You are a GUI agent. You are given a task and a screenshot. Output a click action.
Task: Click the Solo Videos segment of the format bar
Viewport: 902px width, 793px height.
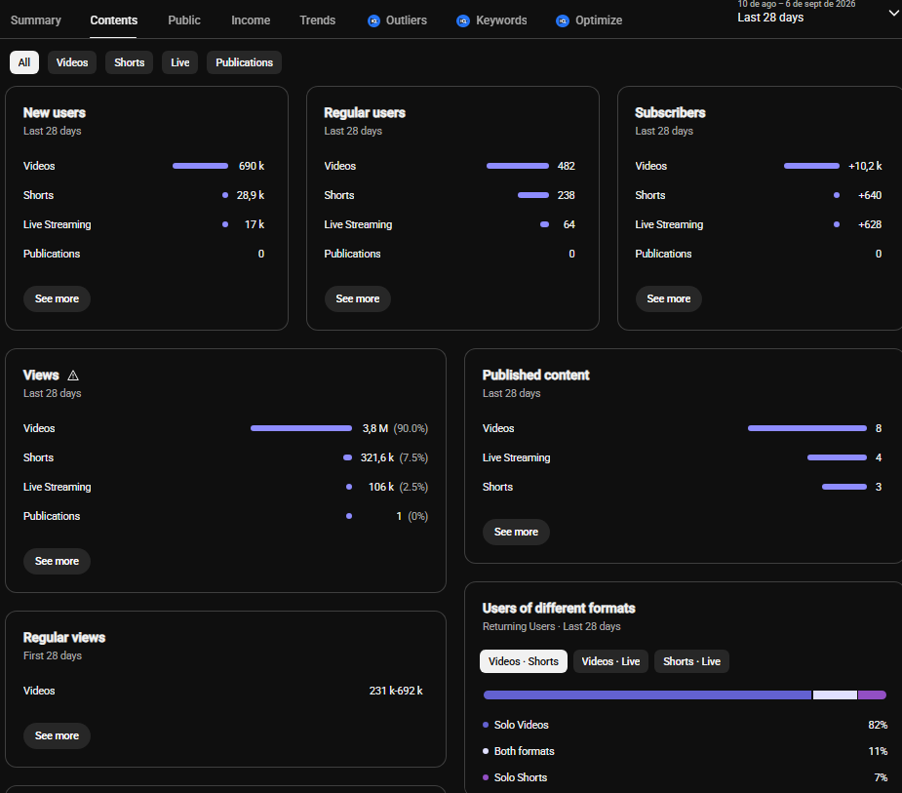click(x=647, y=695)
